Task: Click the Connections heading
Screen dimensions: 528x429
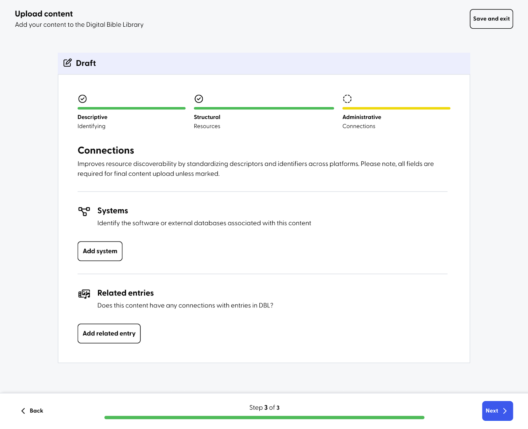Action: coord(106,150)
